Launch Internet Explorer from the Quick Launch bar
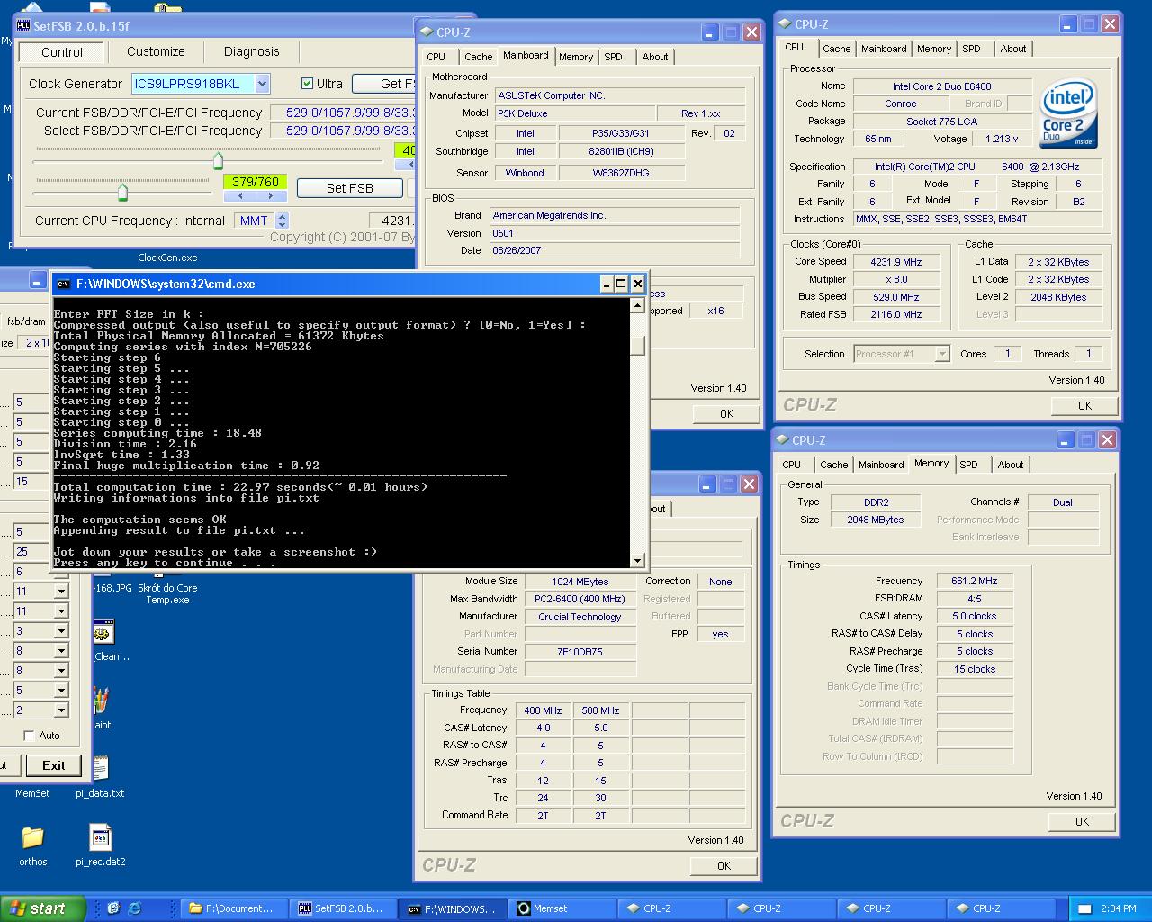The image size is (1152, 922). point(136,908)
